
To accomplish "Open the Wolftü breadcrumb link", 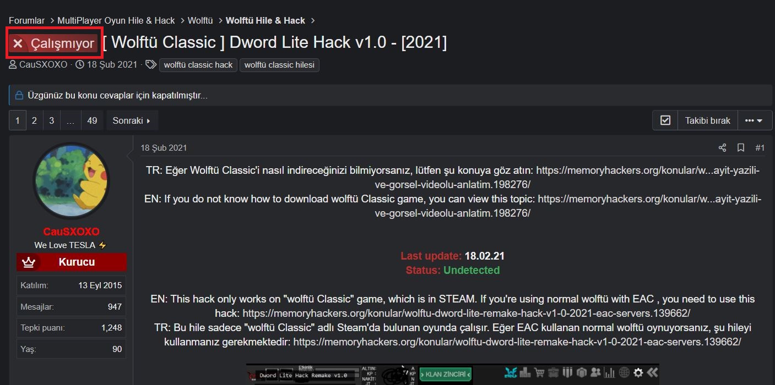I will (200, 20).
